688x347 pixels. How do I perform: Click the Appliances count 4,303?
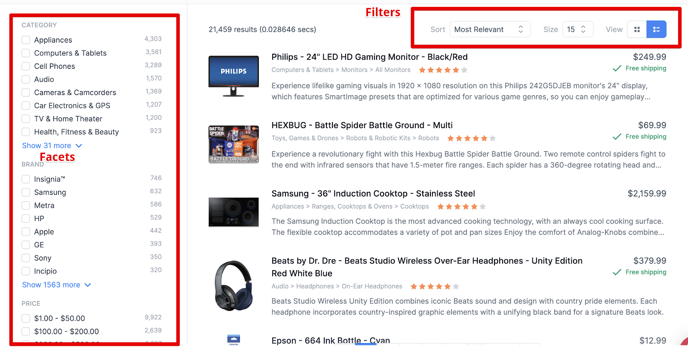click(153, 39)
